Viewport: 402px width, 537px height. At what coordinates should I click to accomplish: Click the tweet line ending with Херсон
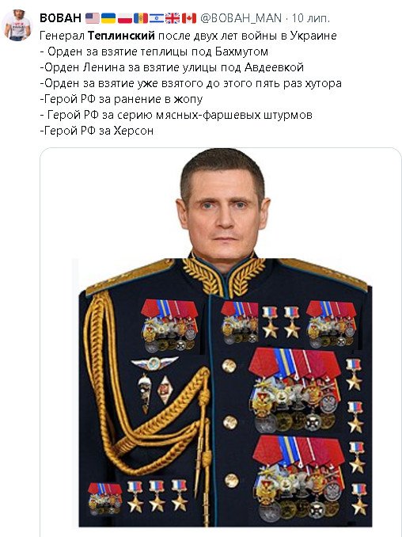click(97, 131)
